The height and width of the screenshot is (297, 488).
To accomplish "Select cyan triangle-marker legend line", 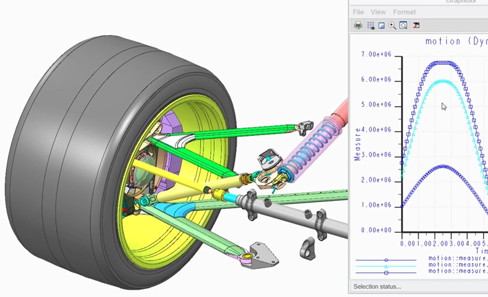I will (386, 266).
